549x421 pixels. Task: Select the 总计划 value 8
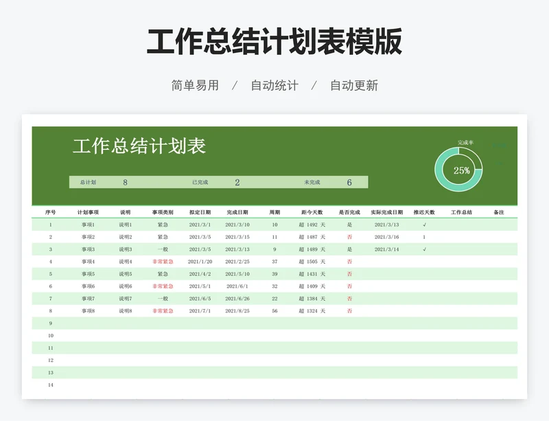click(125, 182)
